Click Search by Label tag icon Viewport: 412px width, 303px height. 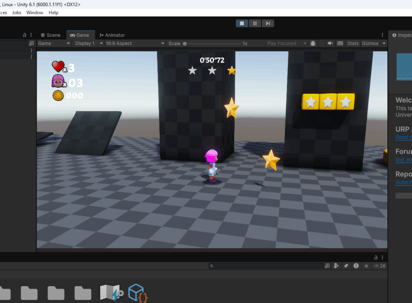tap(346, 266)
